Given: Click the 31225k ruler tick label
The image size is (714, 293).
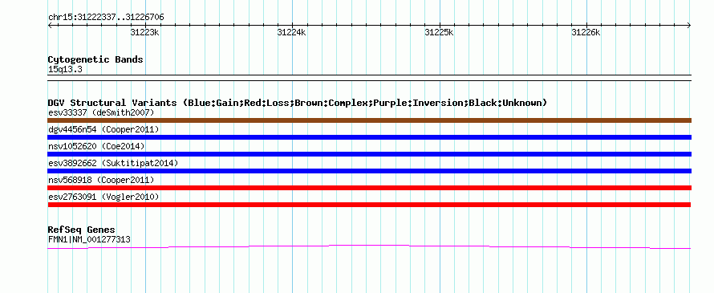Looking at the screenshot, I should pos(439,32).
